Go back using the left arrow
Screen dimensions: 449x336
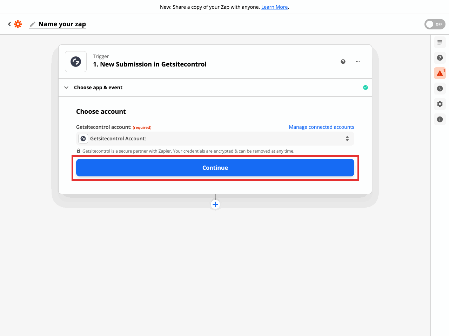(x=9, y=24)
